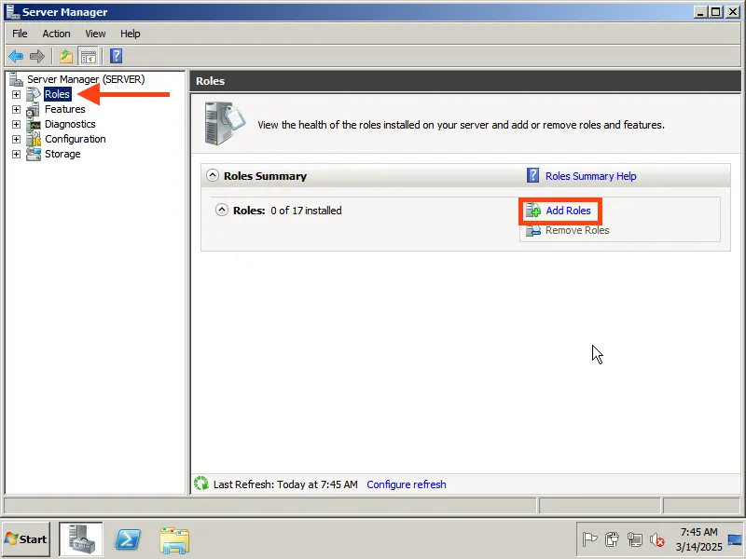Viewport: 746px width, 559px height.
Task: Click the muted volume icon in system tray
Action: coord(657,539)
